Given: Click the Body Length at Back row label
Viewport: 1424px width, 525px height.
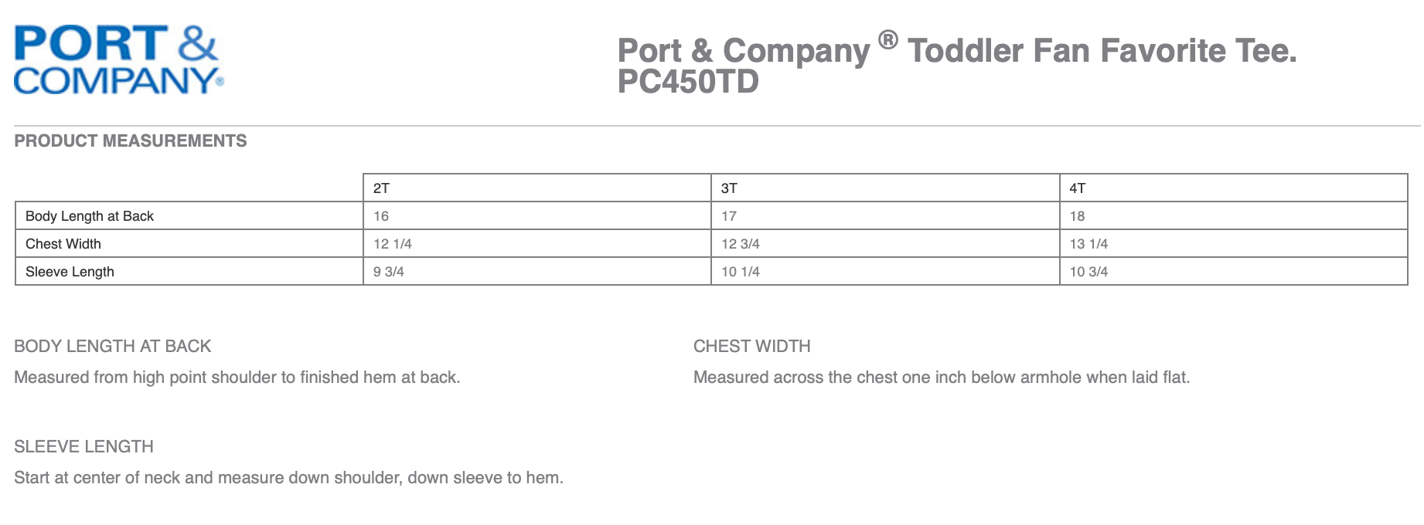Looking at the screenshot, I should (x=90, y=216).
